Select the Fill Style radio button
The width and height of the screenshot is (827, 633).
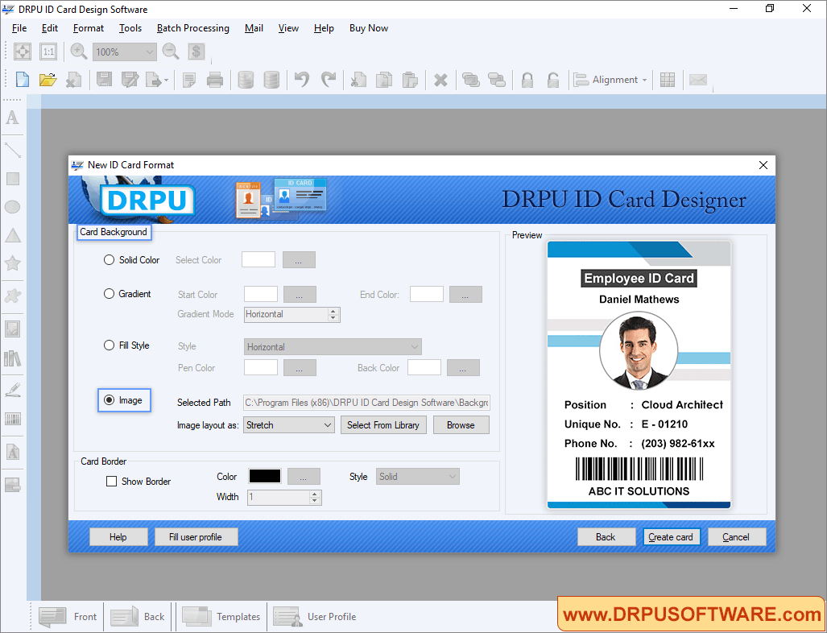109,345
